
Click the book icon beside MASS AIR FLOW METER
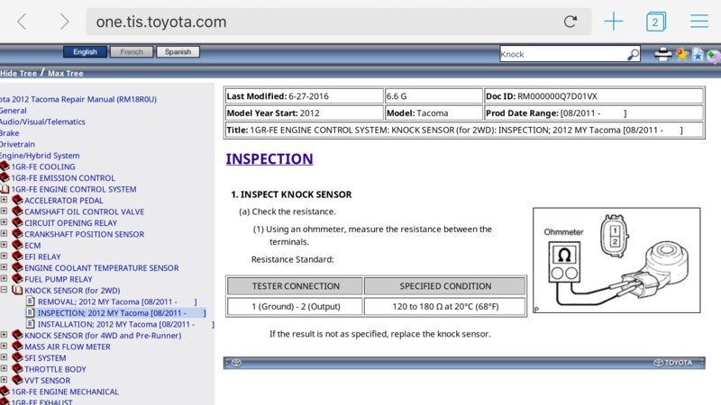coord(17,346)
